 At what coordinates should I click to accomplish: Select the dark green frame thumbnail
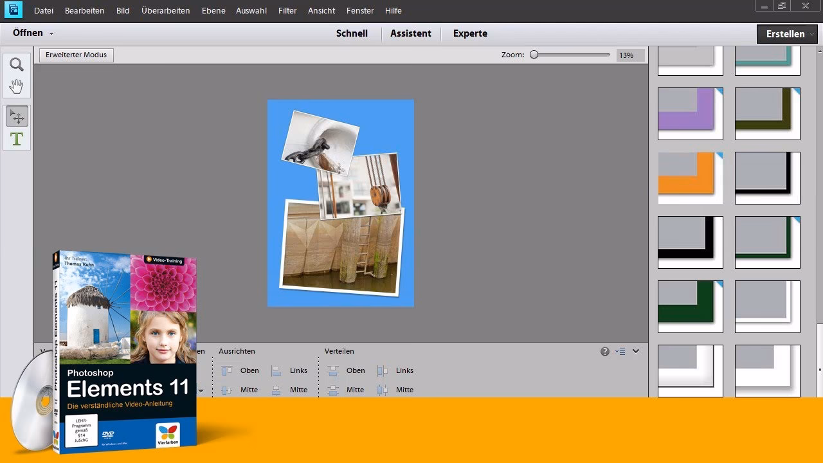click(690, 306)
